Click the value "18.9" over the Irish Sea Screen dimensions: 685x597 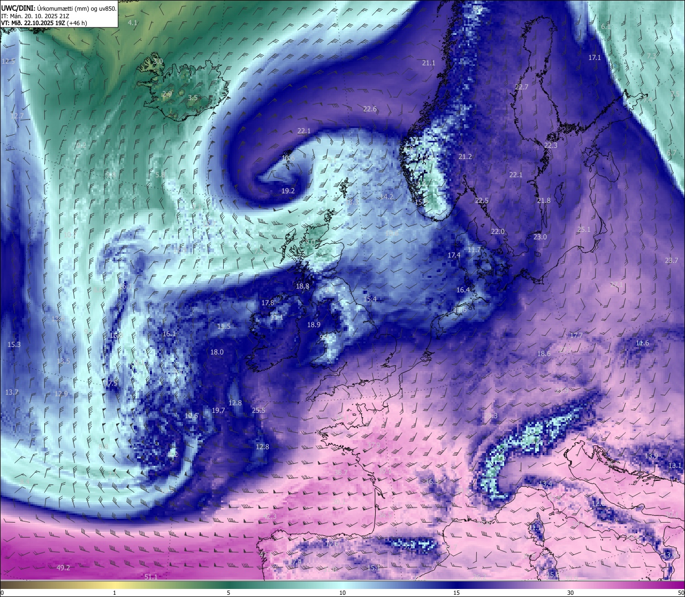click(314, 324)
